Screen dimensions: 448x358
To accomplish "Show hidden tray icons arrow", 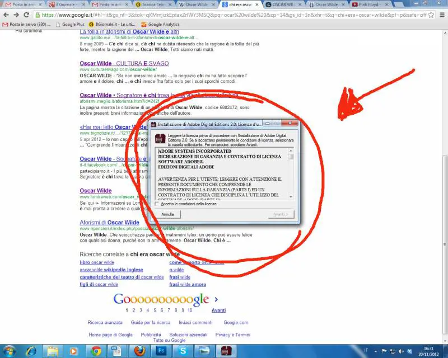I will [x=375, y=351].
